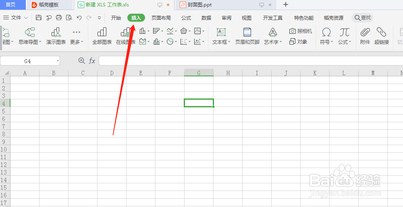Screen dimensions: 403x207
Task: Switch to the 开始 Home tab
Action: [116, 18]
